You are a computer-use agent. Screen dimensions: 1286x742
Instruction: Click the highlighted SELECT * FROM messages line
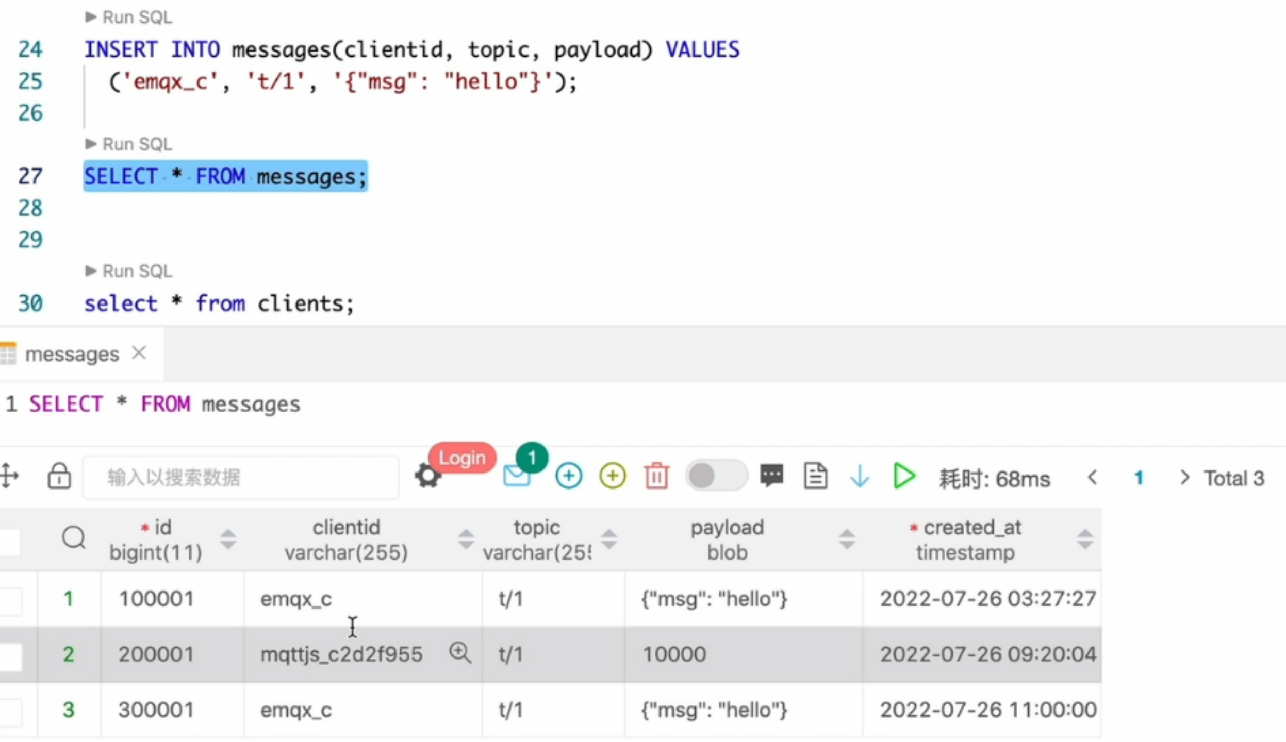[x=225, y=176]
